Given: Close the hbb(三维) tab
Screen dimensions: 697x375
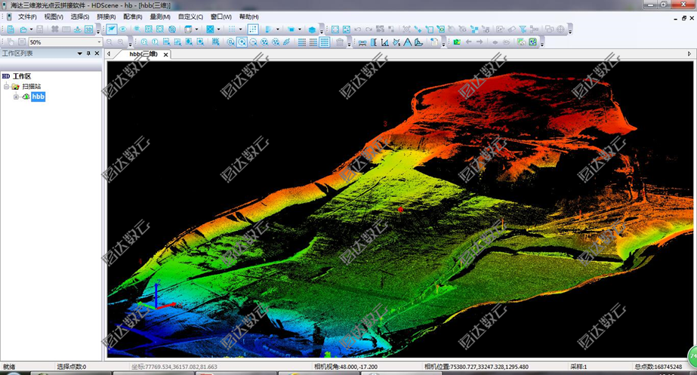Looking at the screenshot, I should pyautogui.click(x=166, y=54).
